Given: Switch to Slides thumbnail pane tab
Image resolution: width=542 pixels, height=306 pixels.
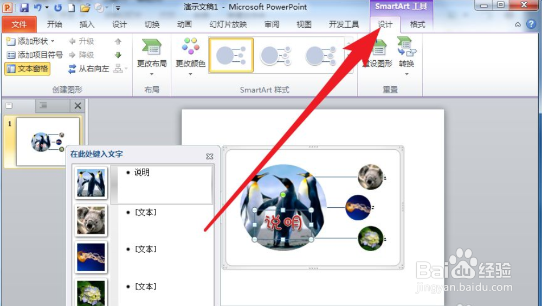Looking at the screenshot, I should click(x=9, y=106).
